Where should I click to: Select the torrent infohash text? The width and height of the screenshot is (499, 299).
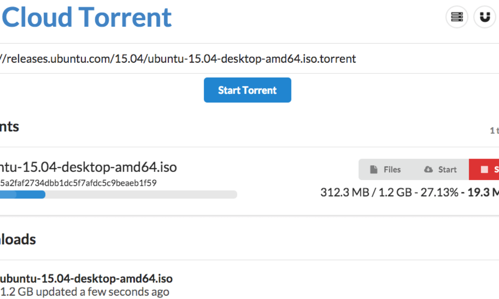click(77, 183)
